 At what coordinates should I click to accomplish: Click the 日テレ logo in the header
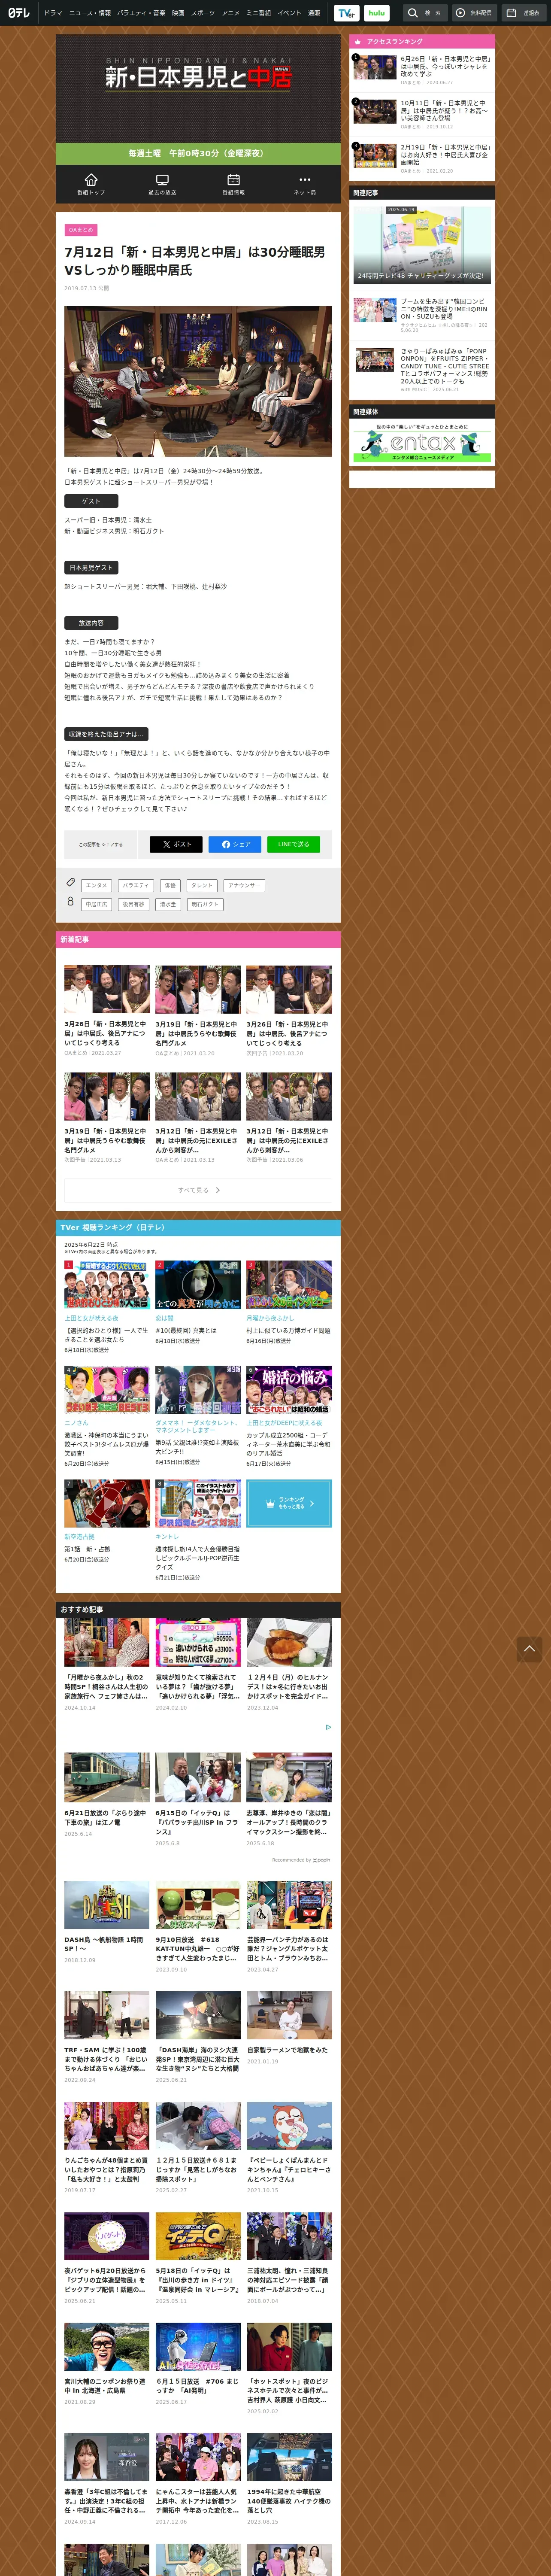[x=19, y=13]
